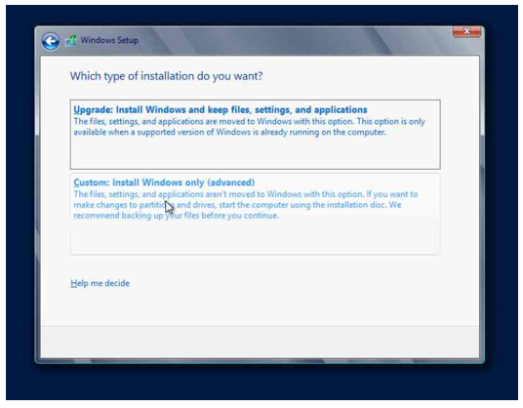
Task: Click blank space inside the Custom option box
Action: tap(256, 238)
